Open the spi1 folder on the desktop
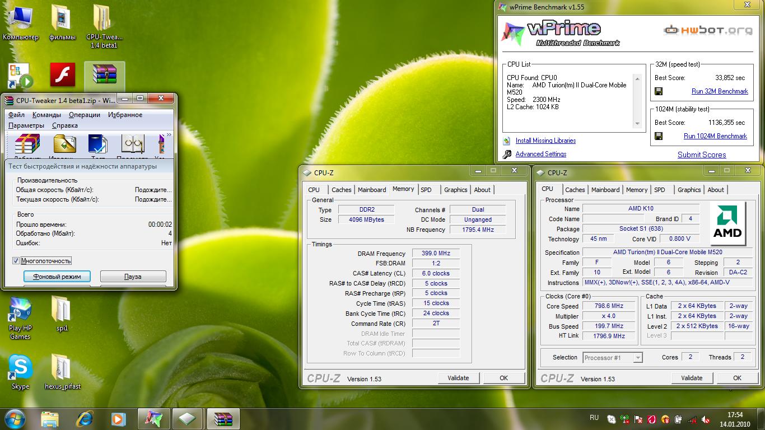The image size is (765, 430). [x=62, y=314]
